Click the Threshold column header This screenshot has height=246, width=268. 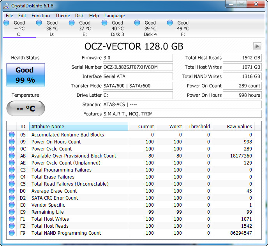[198, 127]
